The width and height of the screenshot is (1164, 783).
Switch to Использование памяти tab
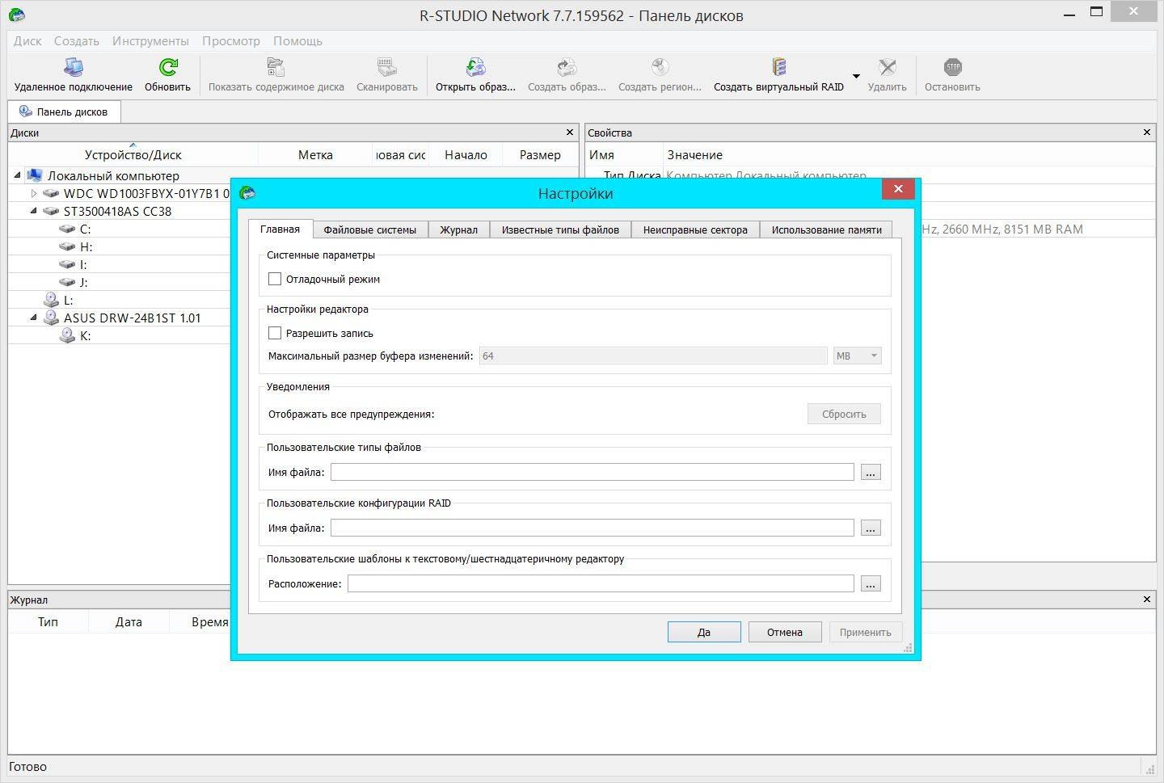click(826, 229)
